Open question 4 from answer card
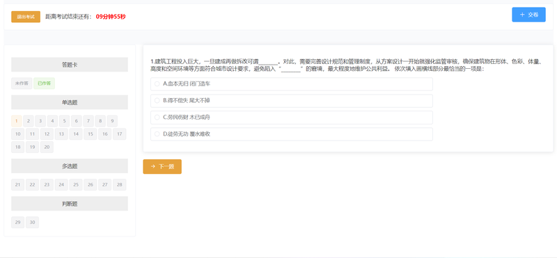This screenshot has height=258, width=557. pyautogui.click(x=53, y=121)
